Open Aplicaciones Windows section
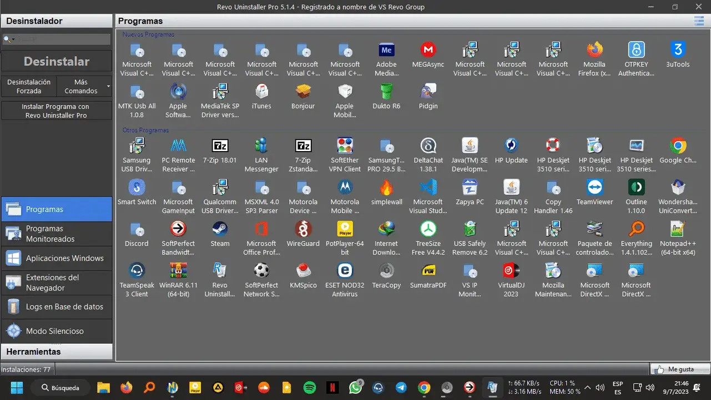Screen dimensions: 711x400 (57, 258)
